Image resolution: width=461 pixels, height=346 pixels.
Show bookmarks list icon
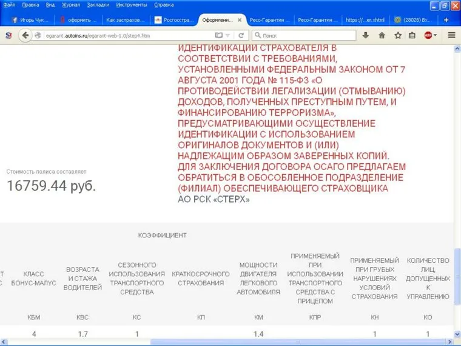[412, 35]
